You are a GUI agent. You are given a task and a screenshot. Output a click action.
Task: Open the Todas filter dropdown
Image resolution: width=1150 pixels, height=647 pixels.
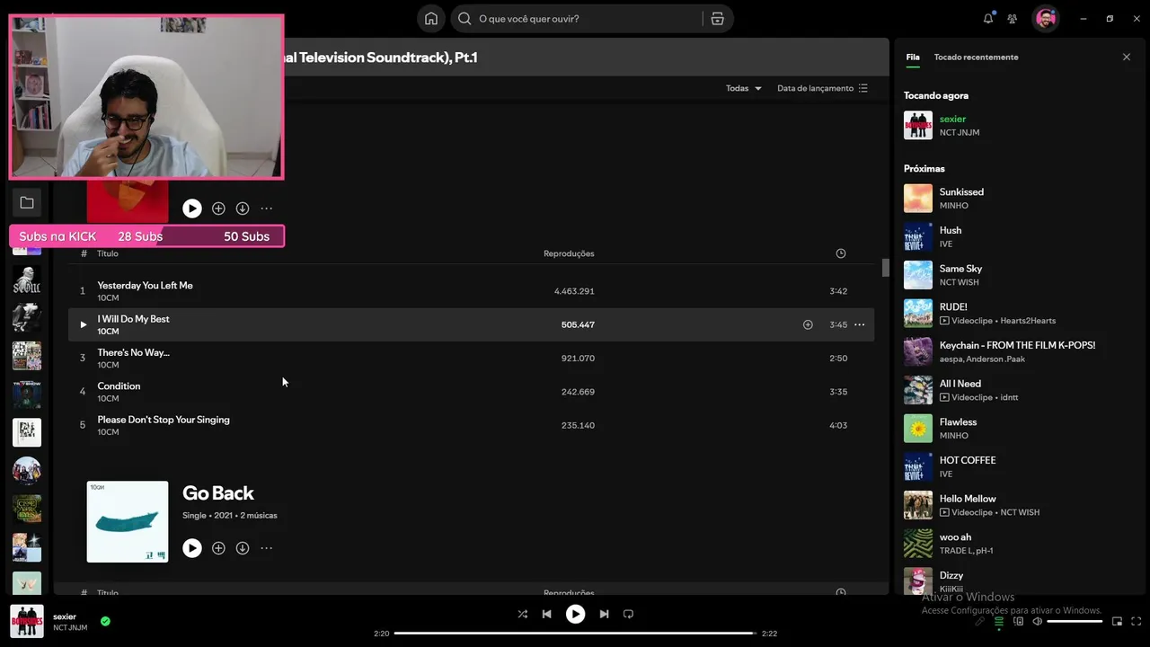pos(743,88)
